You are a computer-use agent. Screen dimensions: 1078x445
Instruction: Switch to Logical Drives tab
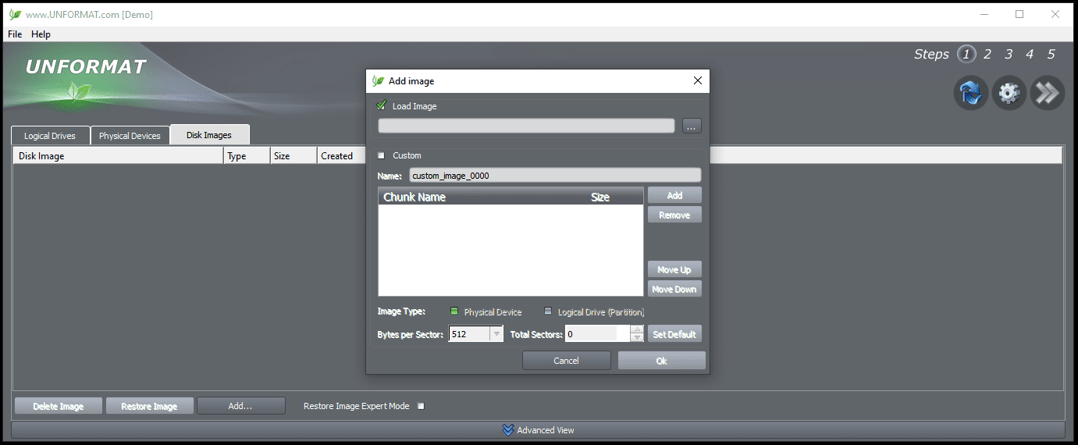tap(50, 136)
